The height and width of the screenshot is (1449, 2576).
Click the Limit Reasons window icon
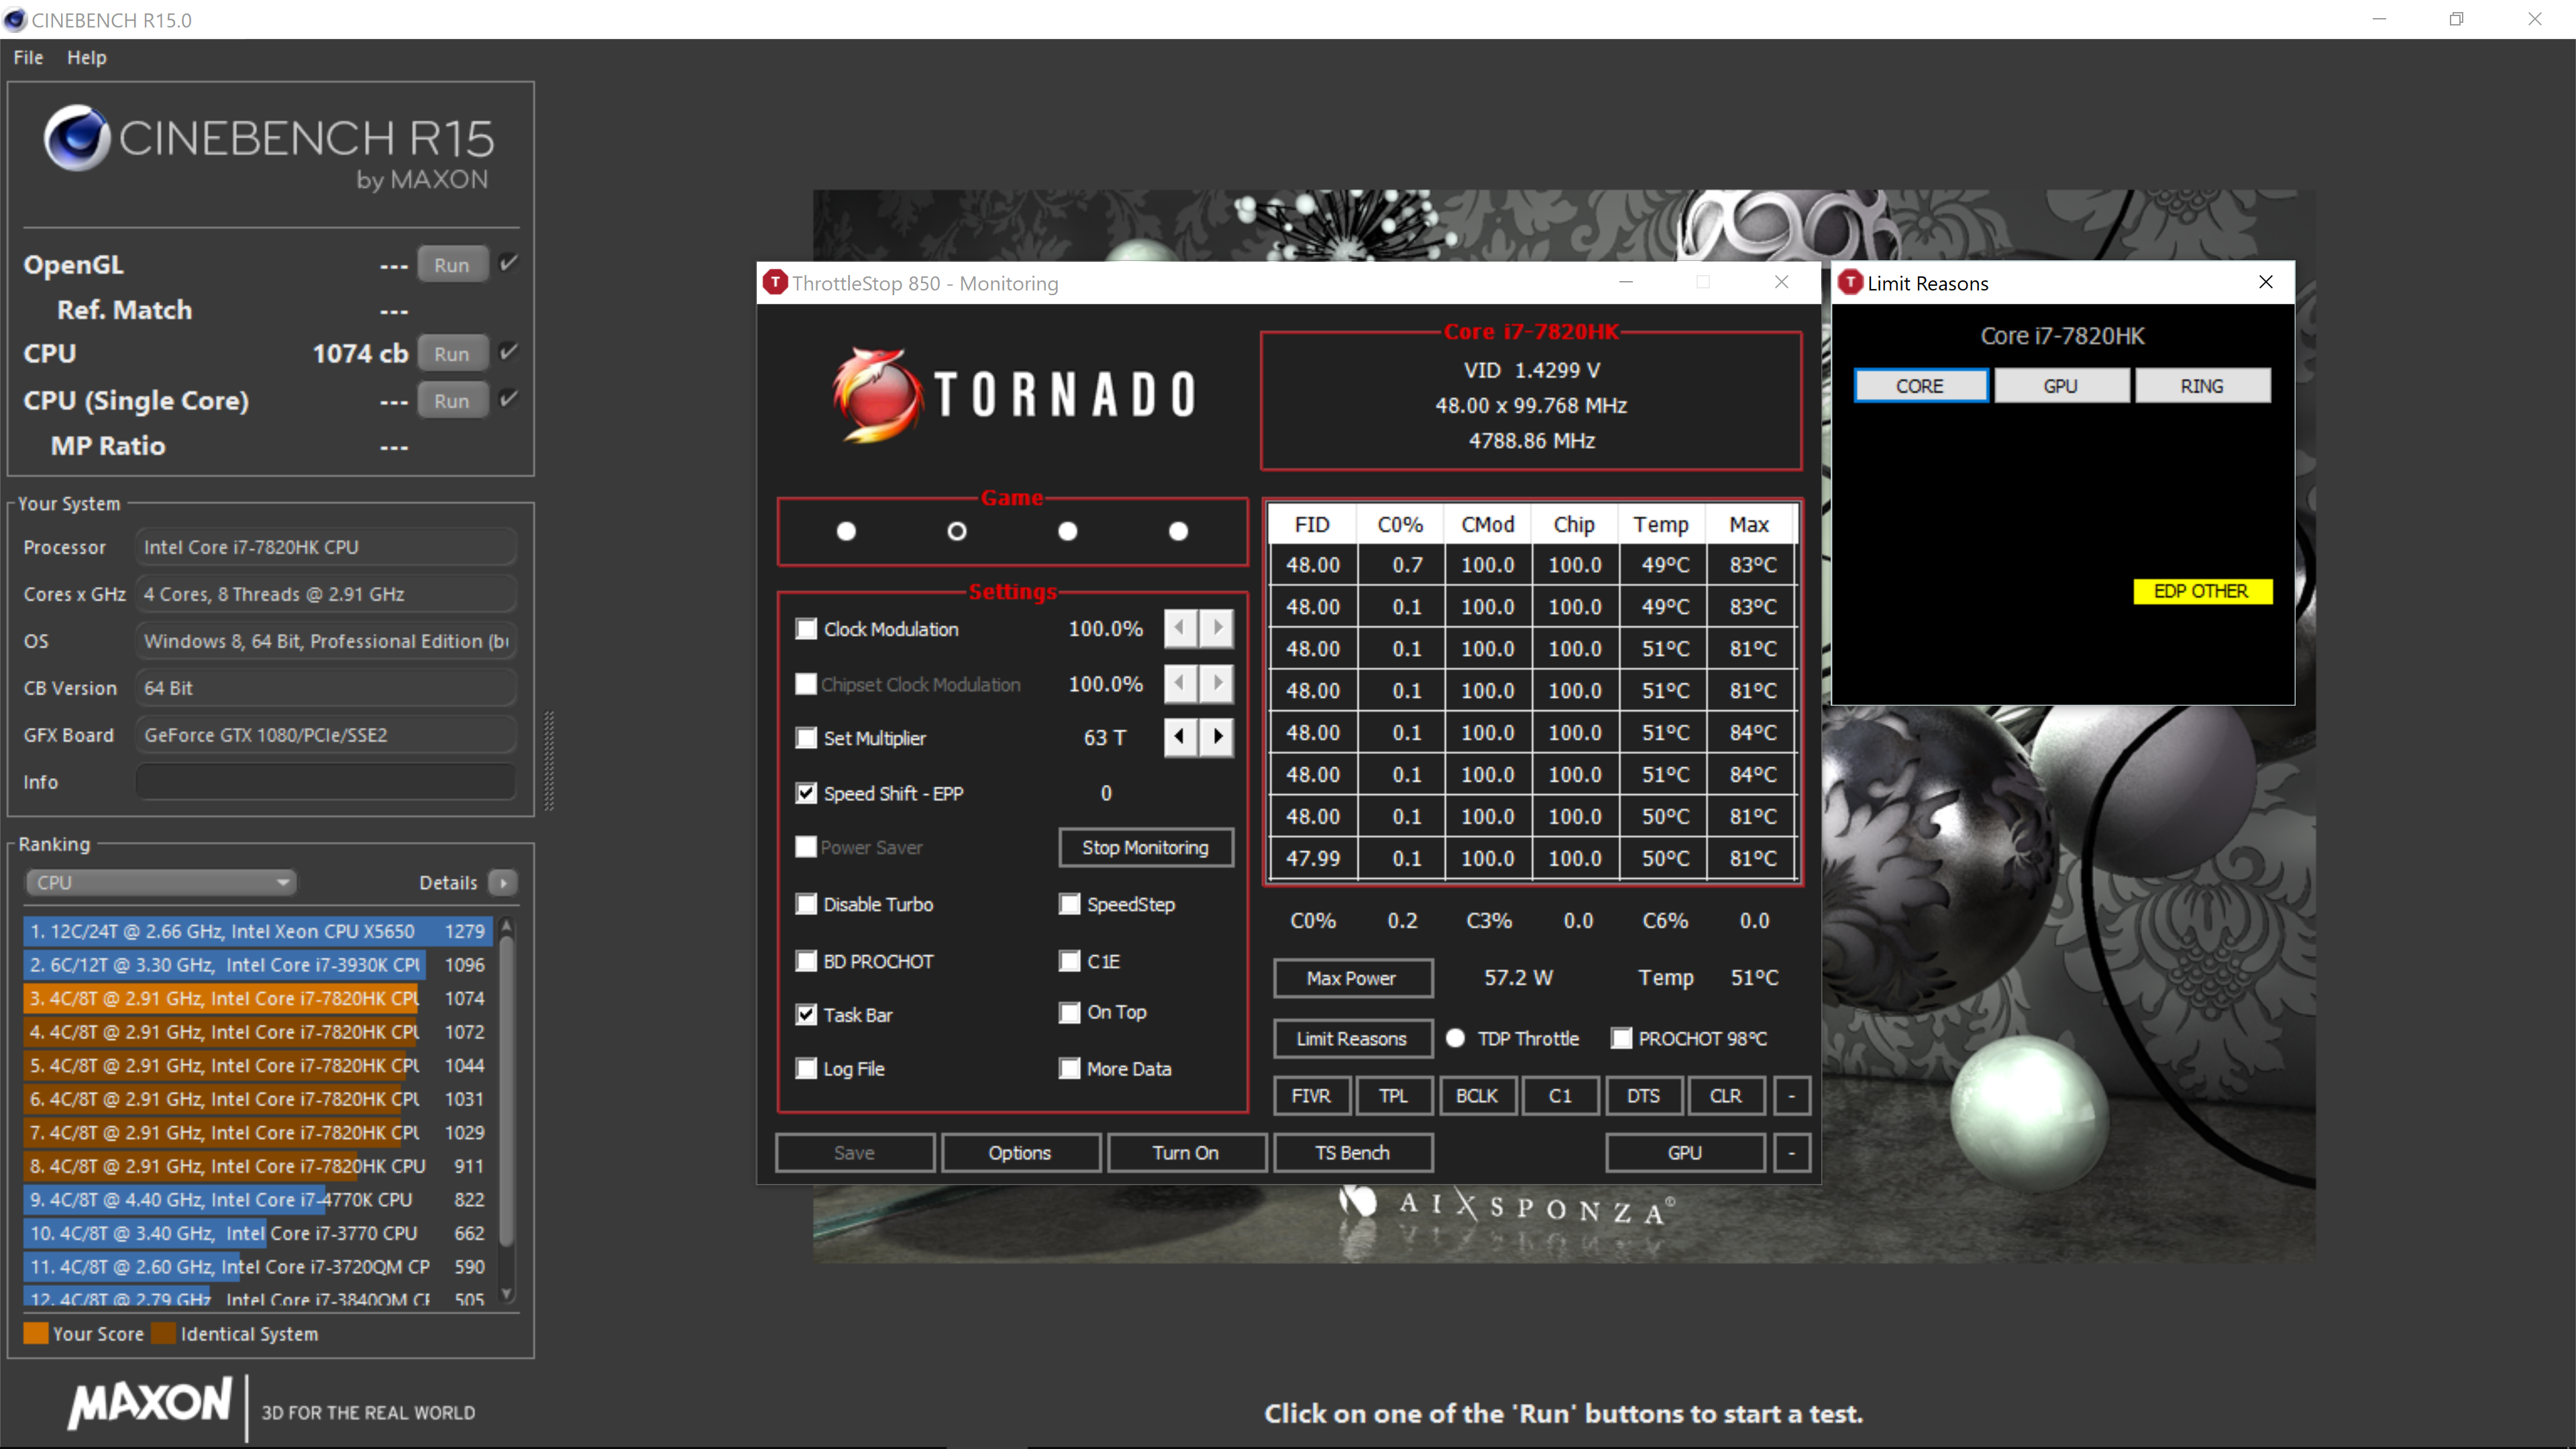pos(1851,283)
